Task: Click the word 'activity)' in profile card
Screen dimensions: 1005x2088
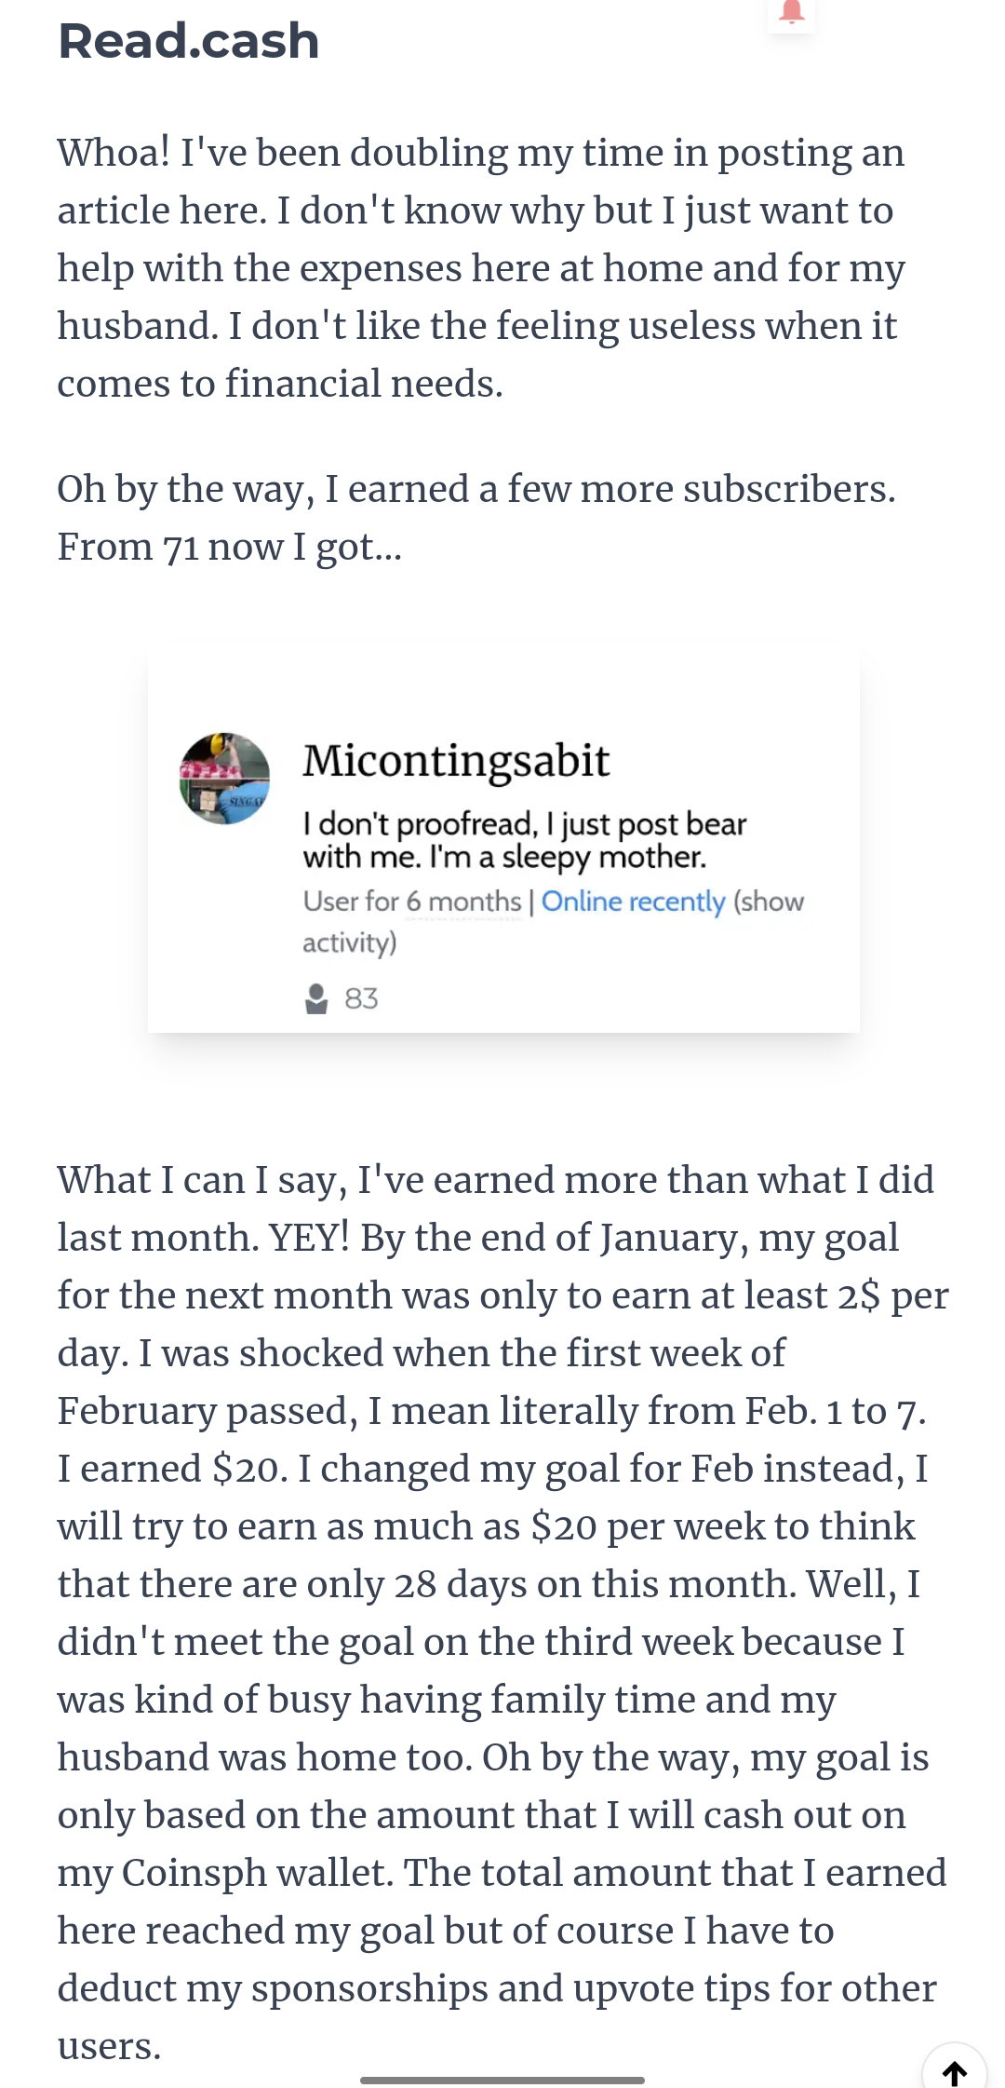Action: coord(350,943)
